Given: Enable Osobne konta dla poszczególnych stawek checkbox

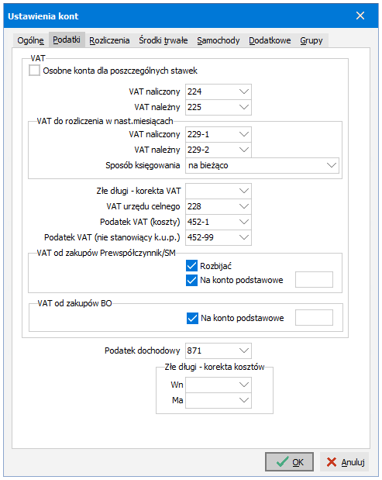Looking at the screenshot, I should point(34,71).
